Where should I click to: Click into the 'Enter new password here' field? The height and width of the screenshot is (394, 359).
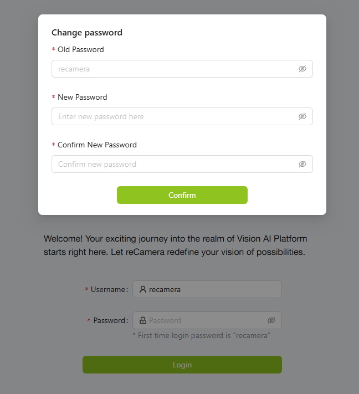[x=182, y=116]
